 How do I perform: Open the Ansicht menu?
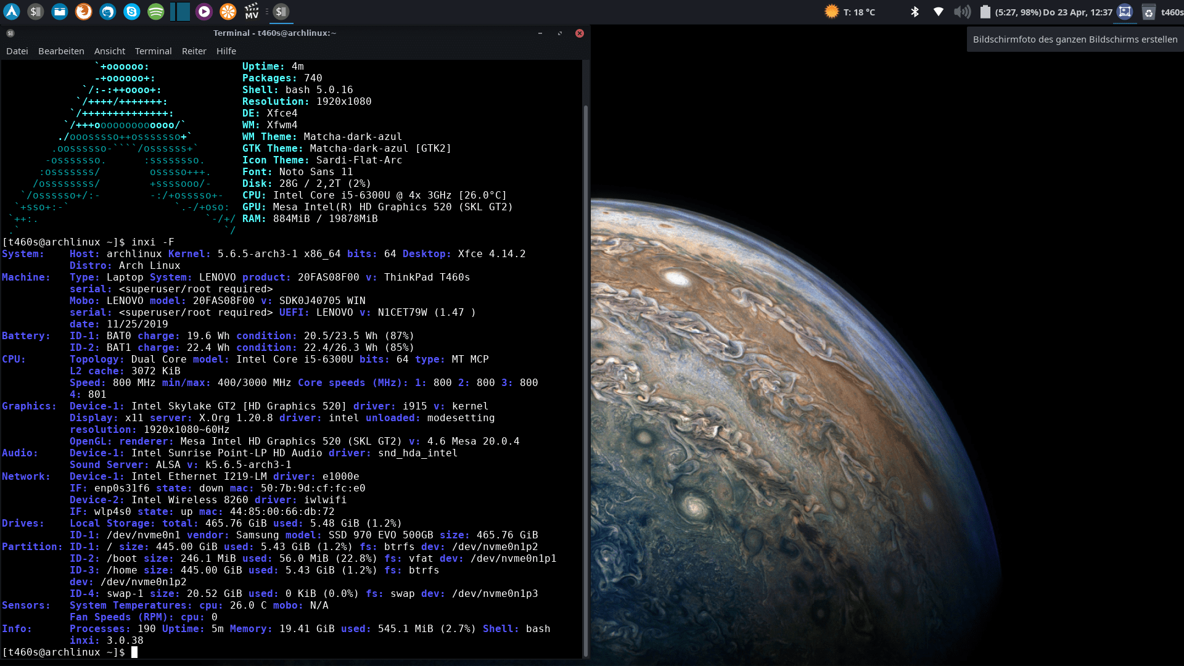[x=110, y=51]
